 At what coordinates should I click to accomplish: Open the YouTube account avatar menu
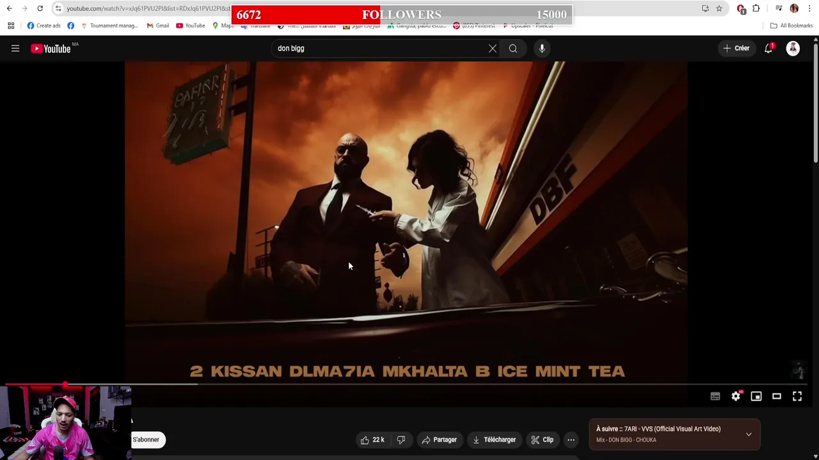coord(793,49)
